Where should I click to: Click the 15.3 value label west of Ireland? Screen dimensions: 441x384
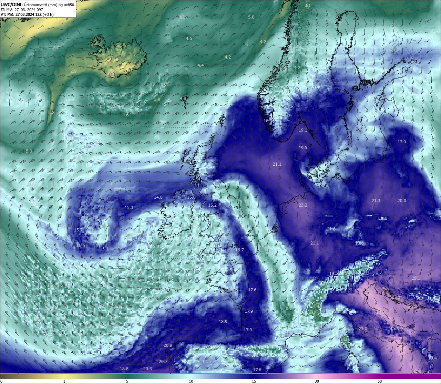(129, 208)
